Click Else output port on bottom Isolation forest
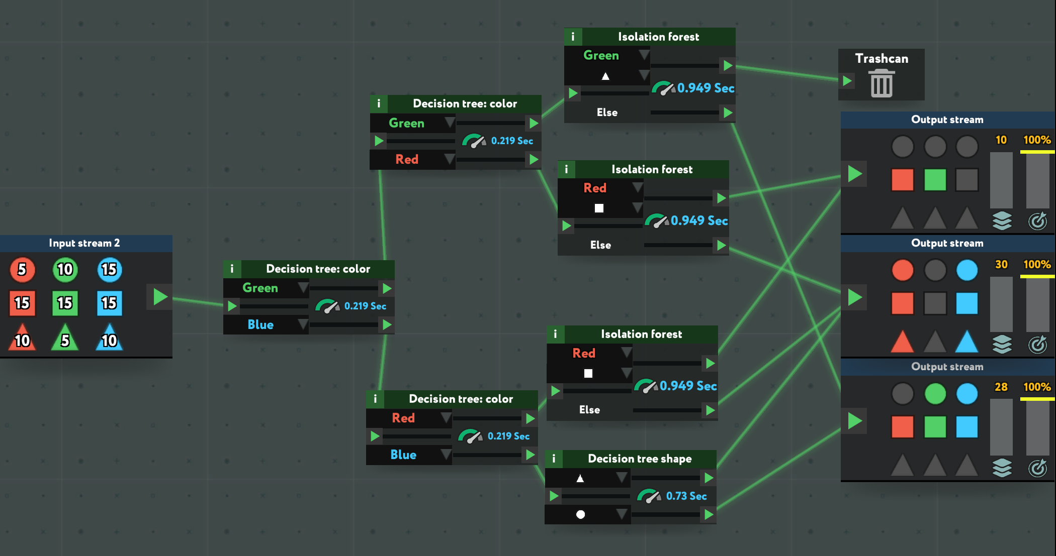This screenshot has height=556, width=1056. (710, 410)
